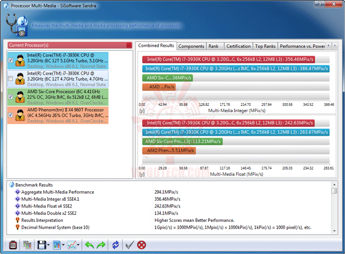Viewport: 345px width, 254px height.
Task: Click green AMD Six-Core integer bar
Action: (167, 78)
